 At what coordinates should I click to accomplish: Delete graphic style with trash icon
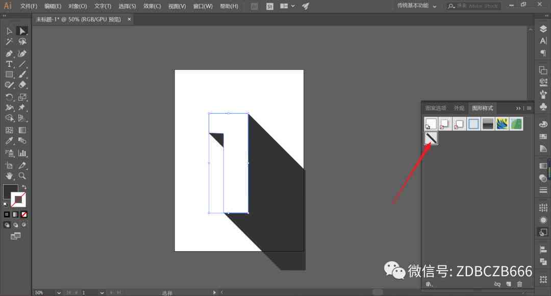tap(519, 284)
